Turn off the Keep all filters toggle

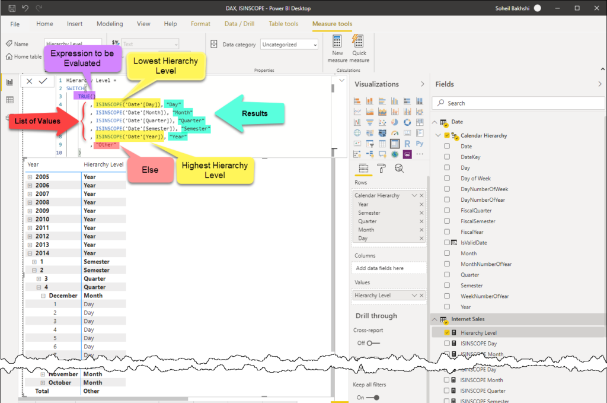pyautogui.click(x=373, y=398)
